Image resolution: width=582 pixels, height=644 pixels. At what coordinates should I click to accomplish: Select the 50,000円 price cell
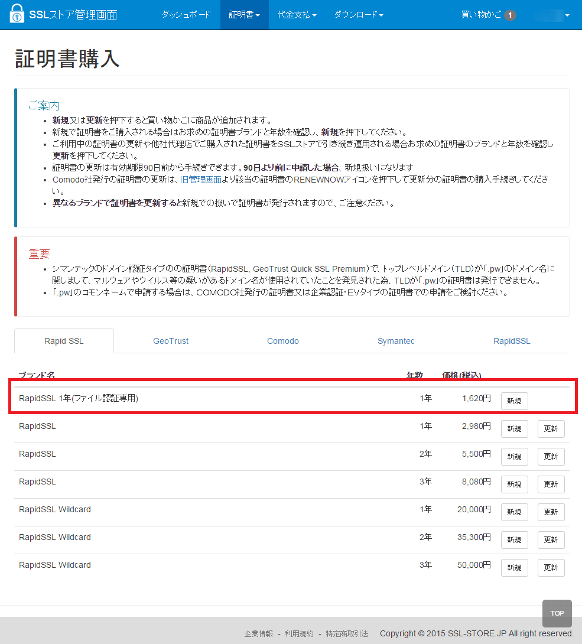tap(474, 565)
